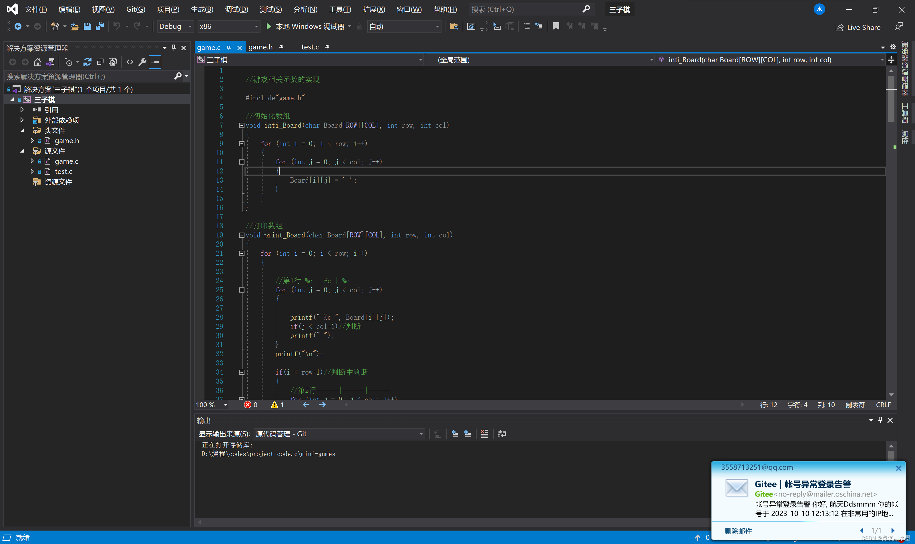The height and width of the screenshot is (544, 915).
Task: Pin the game.h tab
Action: click(x=281, y=47)
